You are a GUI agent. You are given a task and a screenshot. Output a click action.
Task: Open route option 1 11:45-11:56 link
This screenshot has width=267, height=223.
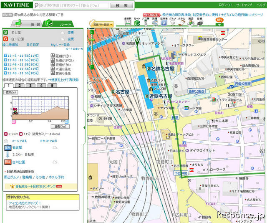pos(21,56)
